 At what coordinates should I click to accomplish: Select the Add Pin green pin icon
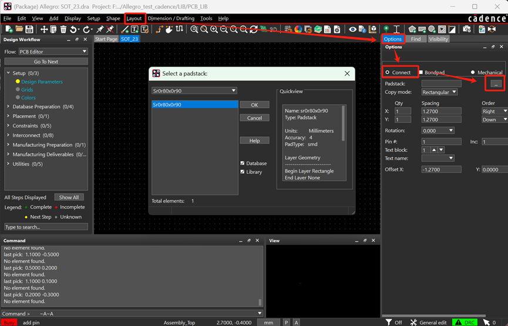[386, 29]
